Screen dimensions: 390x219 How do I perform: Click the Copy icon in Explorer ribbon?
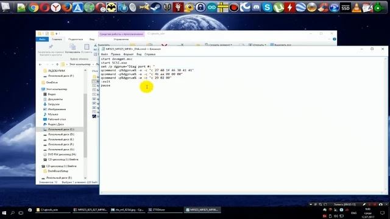tap(73, 49)
